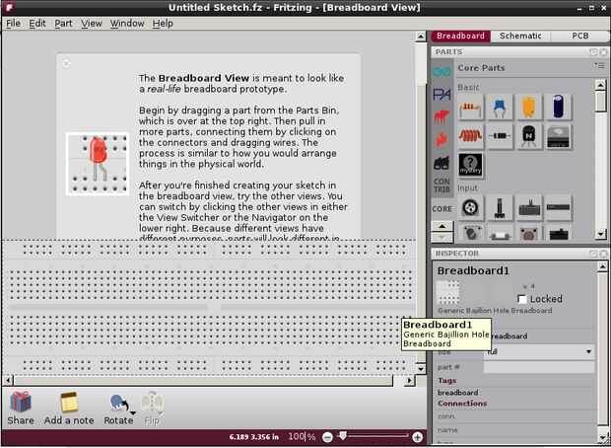Open the CONTRIB parts bin
The image size is (611, 448).
[441, 186]
